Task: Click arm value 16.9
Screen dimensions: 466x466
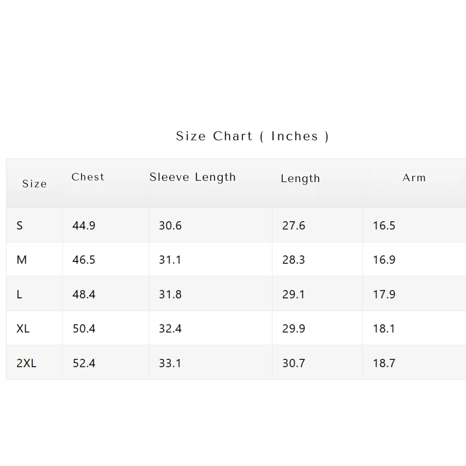Action: click(x=384, y=260)
